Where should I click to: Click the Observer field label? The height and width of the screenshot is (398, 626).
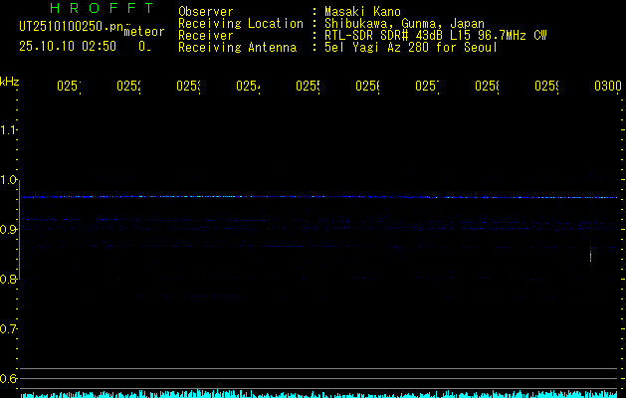(205, 11)
